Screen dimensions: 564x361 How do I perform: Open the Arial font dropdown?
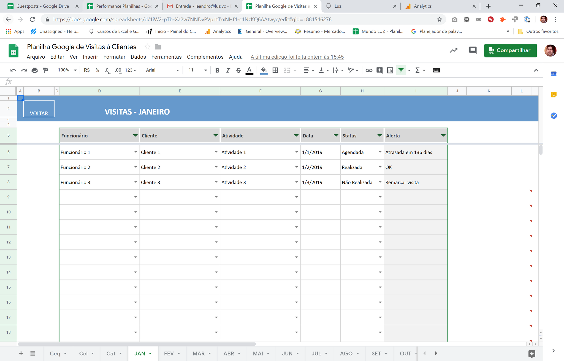162,70
